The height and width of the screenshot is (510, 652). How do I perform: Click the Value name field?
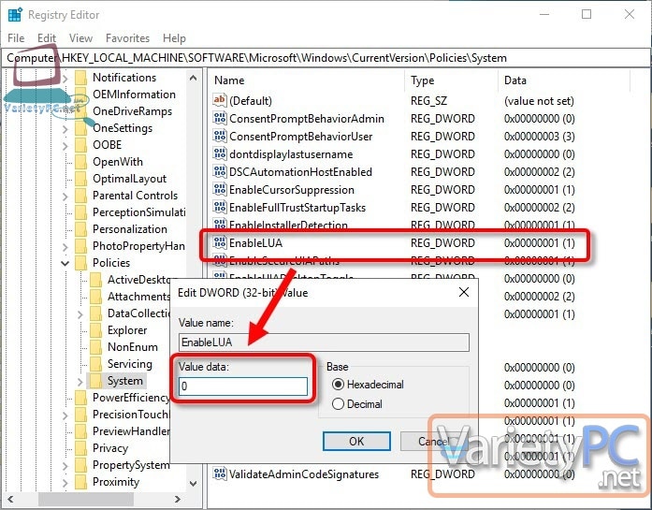(325, 342)
